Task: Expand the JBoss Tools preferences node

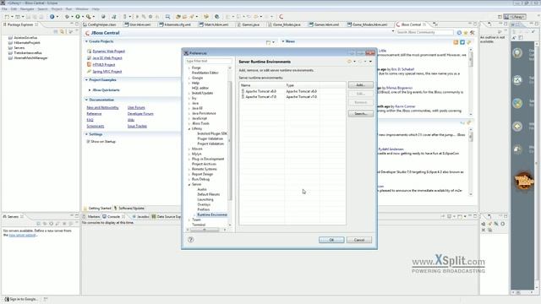Action: [x=189, y=123]
